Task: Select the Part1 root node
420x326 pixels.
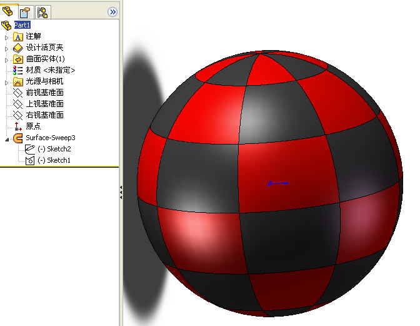Action: coord(22,25)
